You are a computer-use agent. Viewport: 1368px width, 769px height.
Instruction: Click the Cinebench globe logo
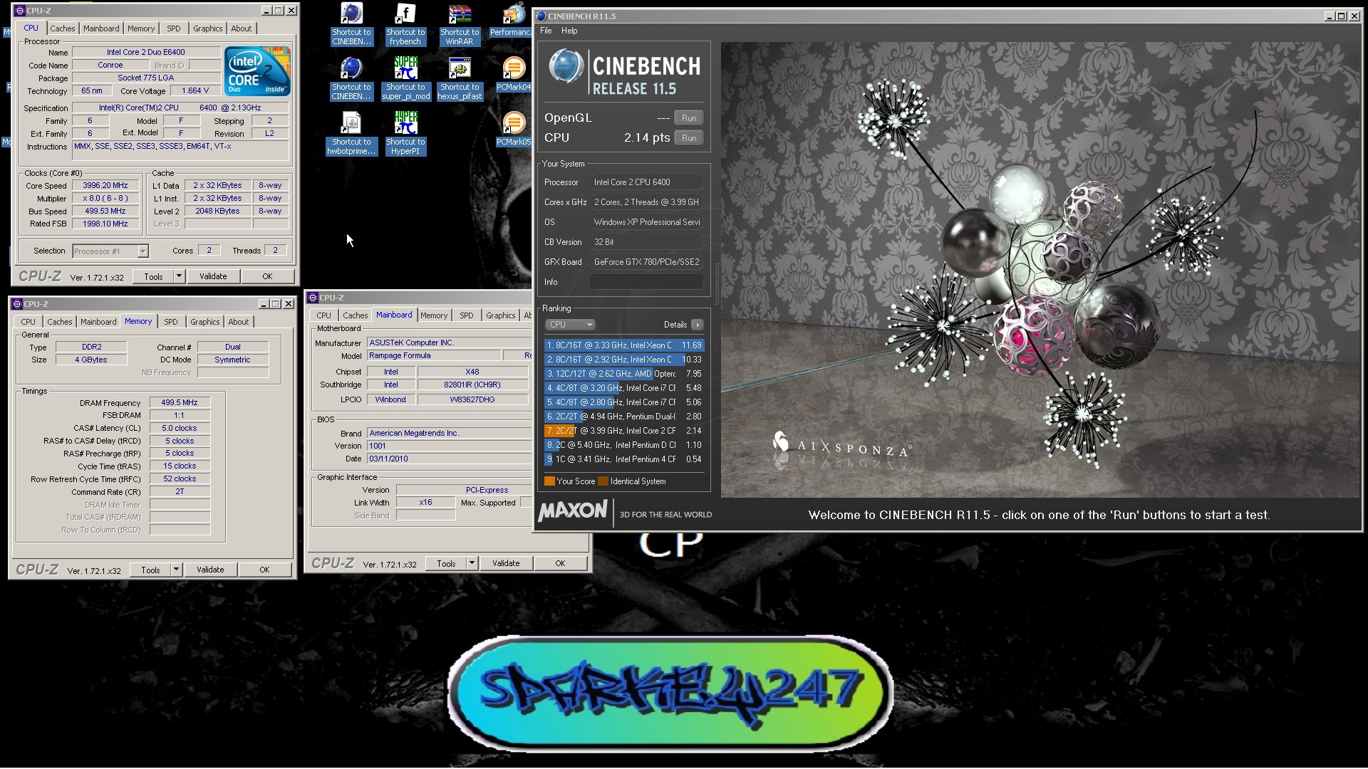[x=567, y=68]
